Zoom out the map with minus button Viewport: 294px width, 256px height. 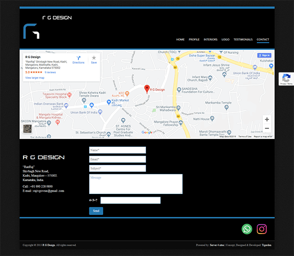(x=267, y=128)
